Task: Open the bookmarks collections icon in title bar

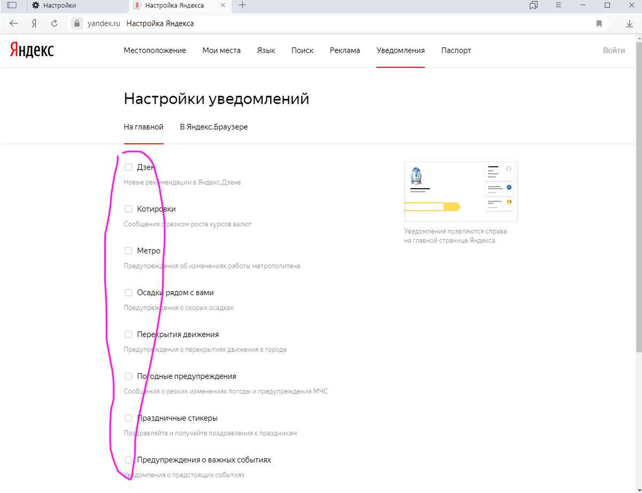Action: tap(533, 5)
